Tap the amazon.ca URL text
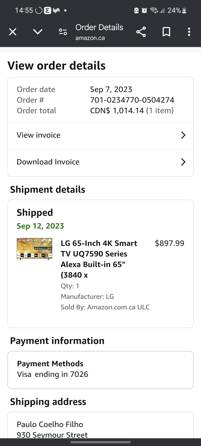This screenshot has height=446, width=201. point(90,38)
